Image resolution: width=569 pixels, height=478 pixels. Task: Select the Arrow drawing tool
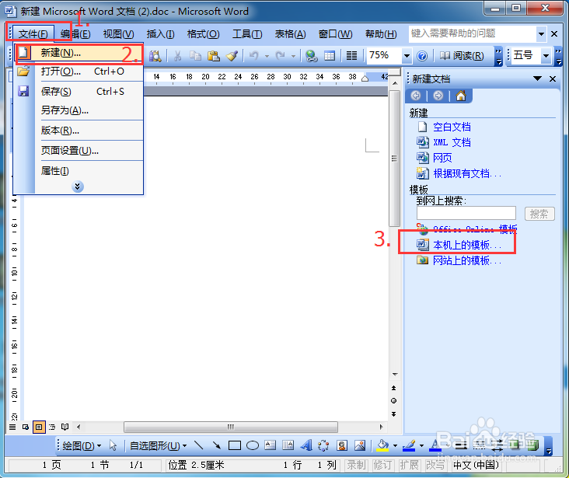coord(217,445)
